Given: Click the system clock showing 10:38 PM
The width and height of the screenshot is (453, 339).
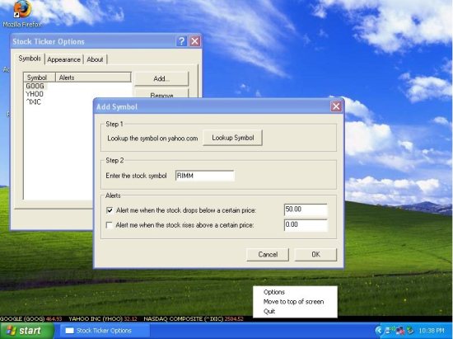Looking at the screenshot, I should [432, 331].
